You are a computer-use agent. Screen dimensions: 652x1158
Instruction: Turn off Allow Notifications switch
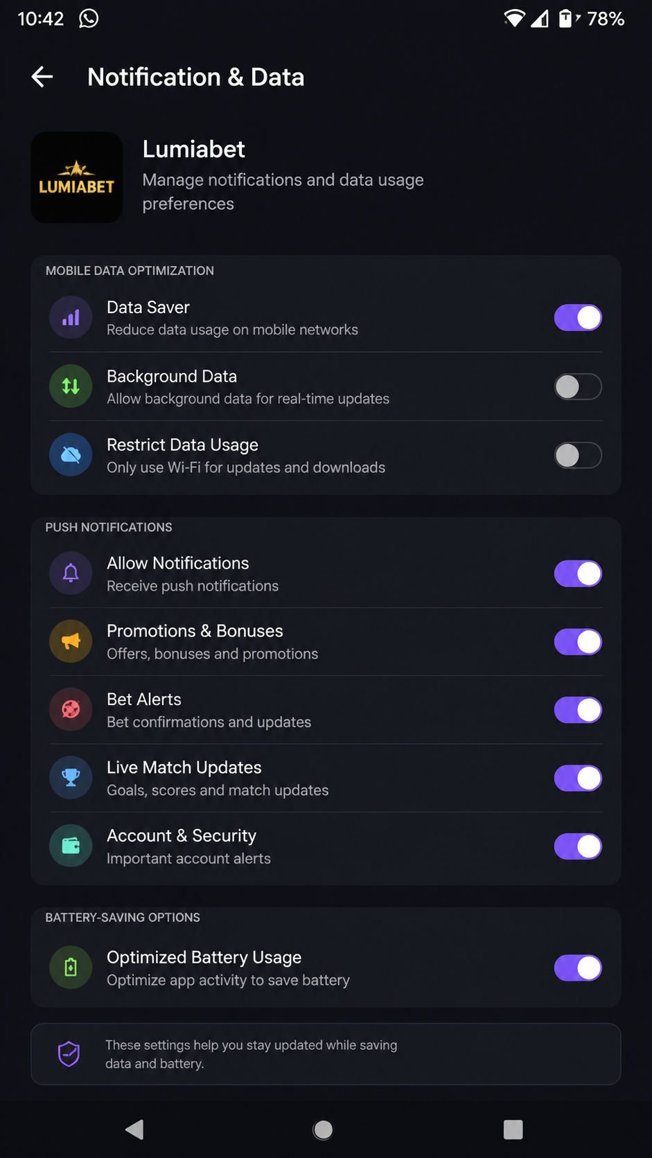click(x=578, y=573)
